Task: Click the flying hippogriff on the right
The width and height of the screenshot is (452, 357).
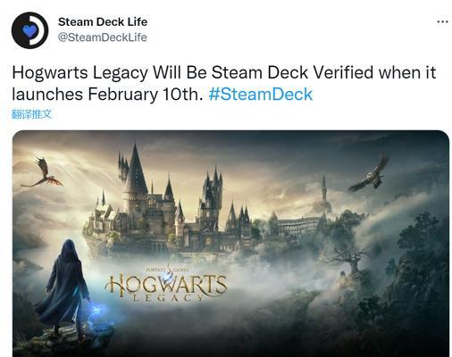Action: pyautogui.click(x=369, y=174)
